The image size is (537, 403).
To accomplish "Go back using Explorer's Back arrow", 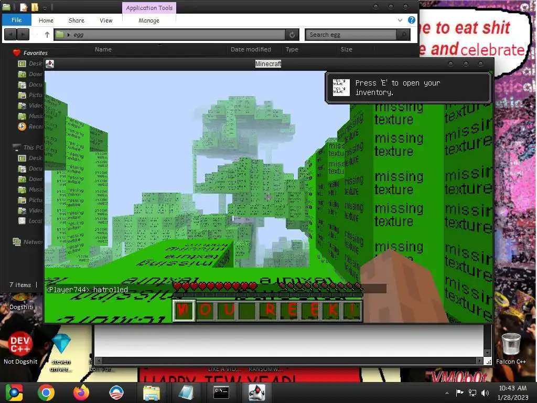I will coord(10,34).
